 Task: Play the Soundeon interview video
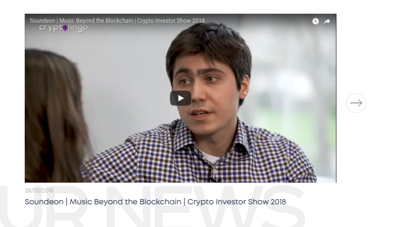tap(180, 98)
